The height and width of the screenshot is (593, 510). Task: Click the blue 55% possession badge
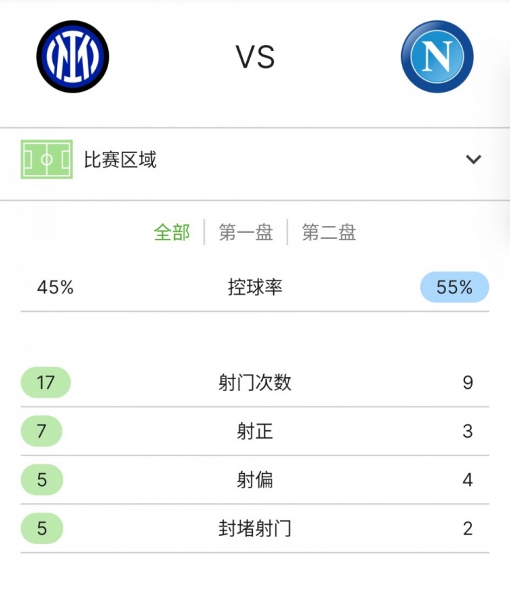tap(454, 287)
